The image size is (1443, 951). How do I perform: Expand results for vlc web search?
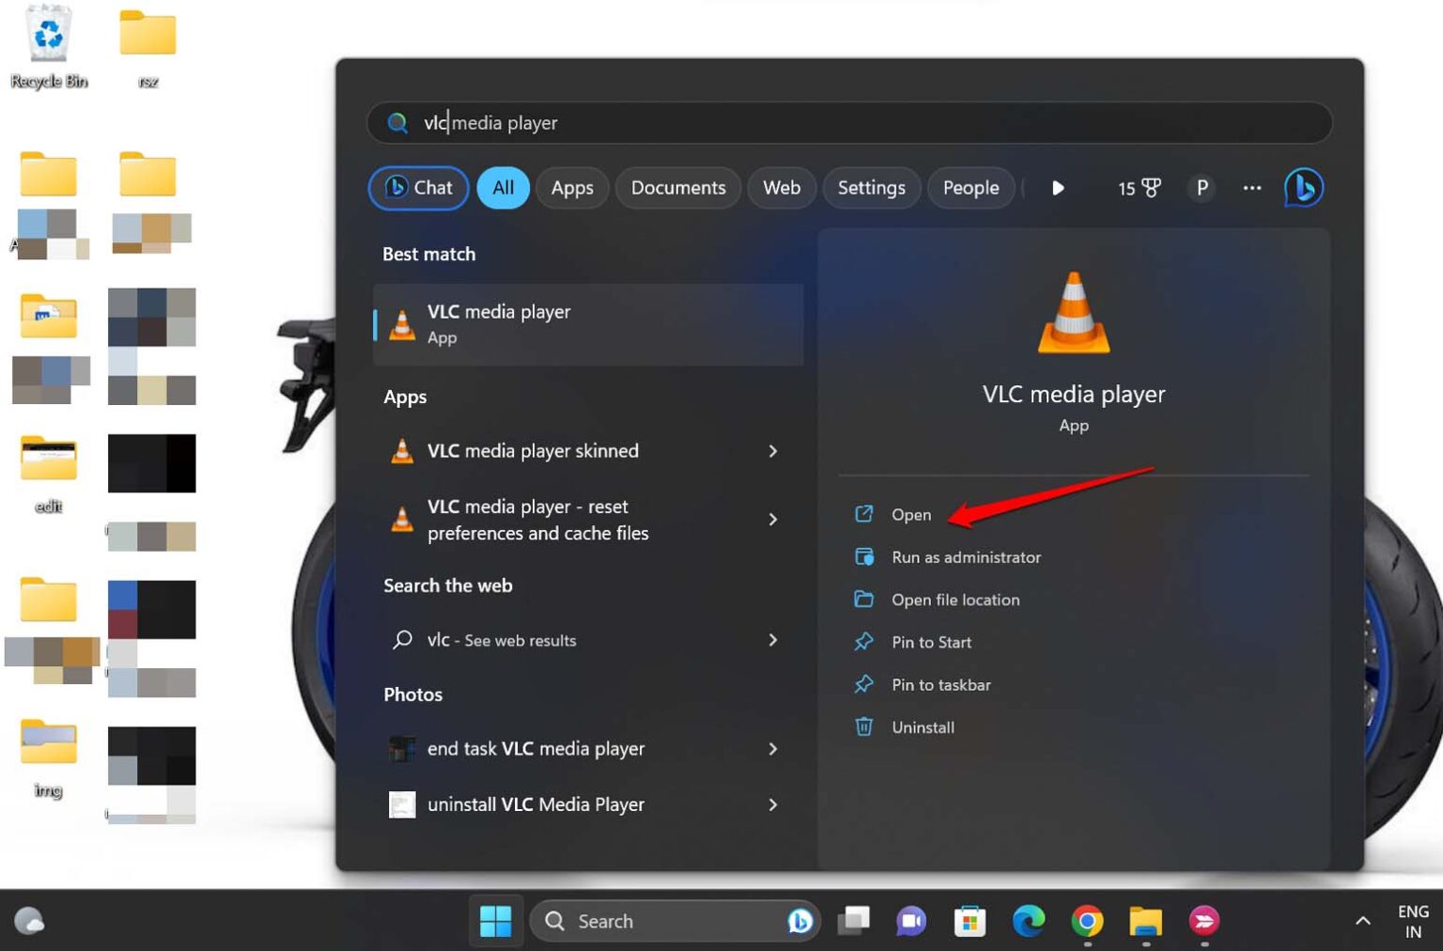[x=773, y=640]
